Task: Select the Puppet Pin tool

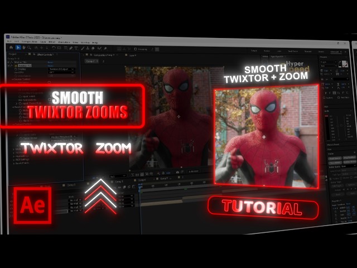Action: coord(105,49)
